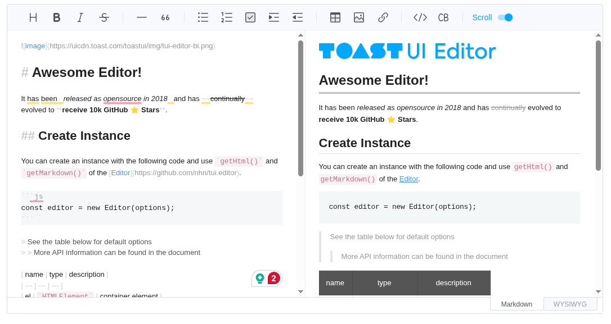Toggle bold formatting
This screenshot has height=324, width=611.
56,17
